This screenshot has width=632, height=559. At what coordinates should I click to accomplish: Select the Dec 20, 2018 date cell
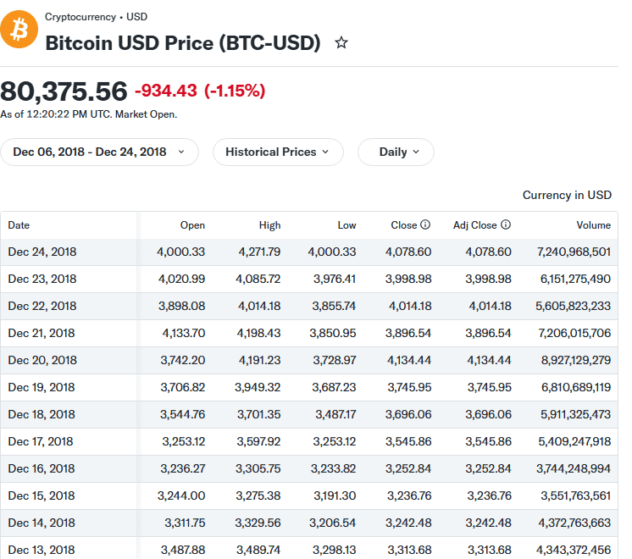click(42, 360)
